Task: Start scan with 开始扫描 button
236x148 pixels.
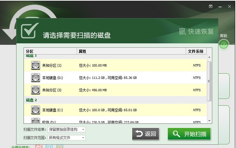Action: [189, 134]
